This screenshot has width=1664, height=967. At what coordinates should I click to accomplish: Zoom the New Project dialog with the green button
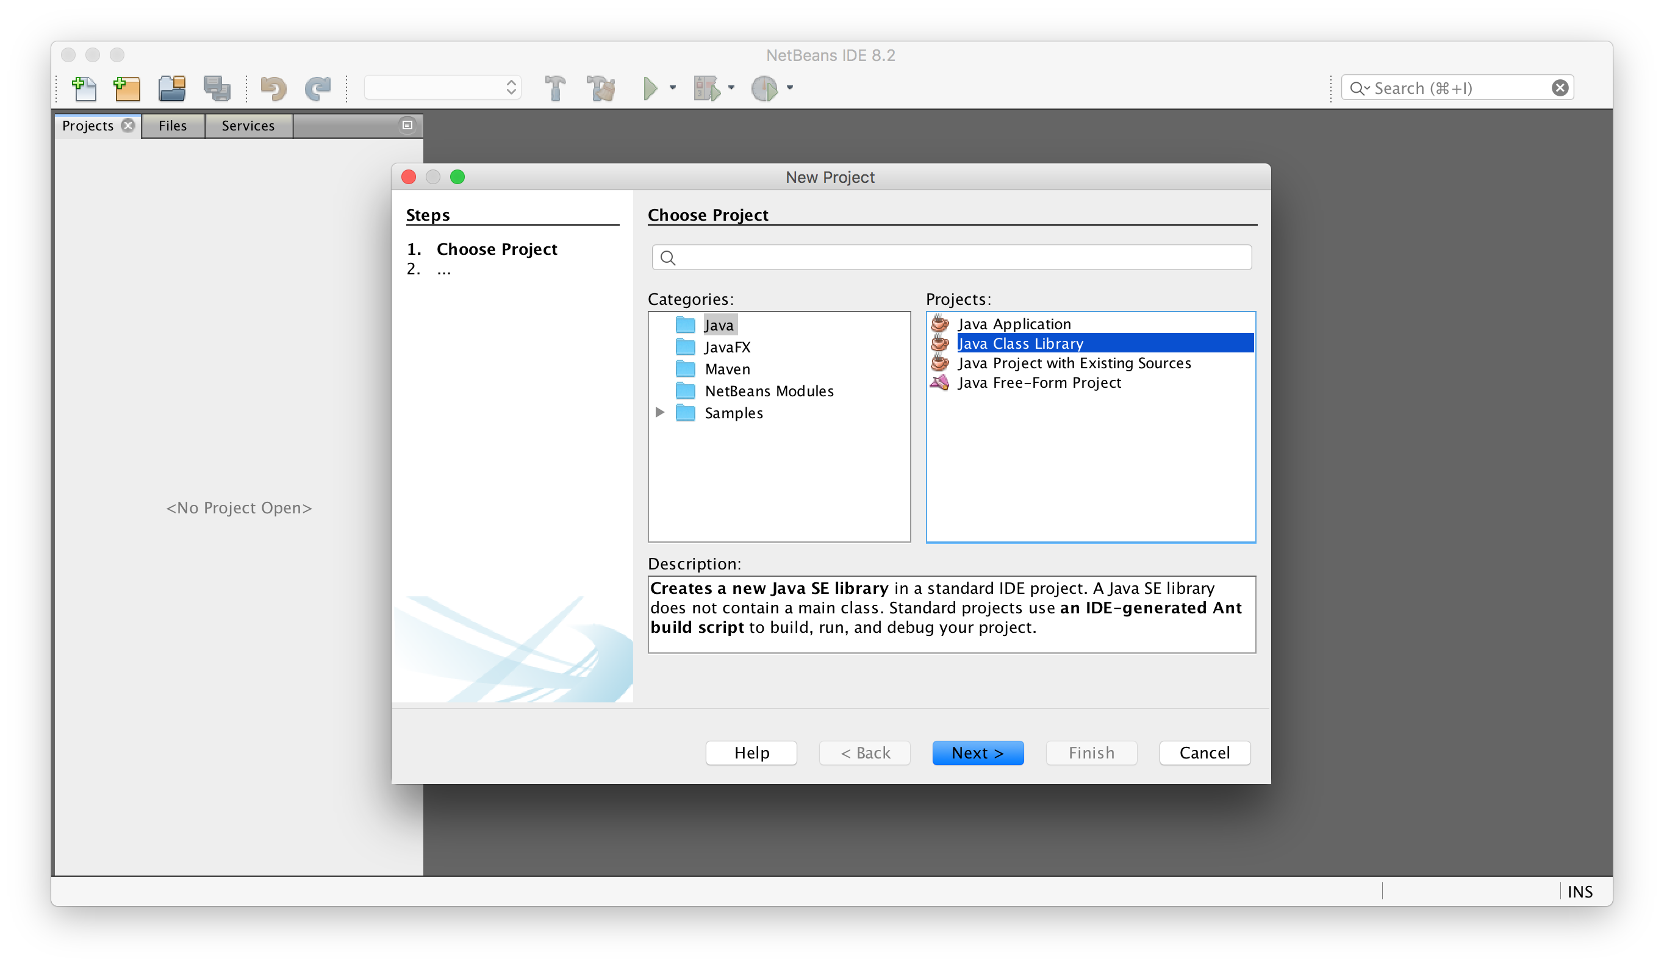457,177
